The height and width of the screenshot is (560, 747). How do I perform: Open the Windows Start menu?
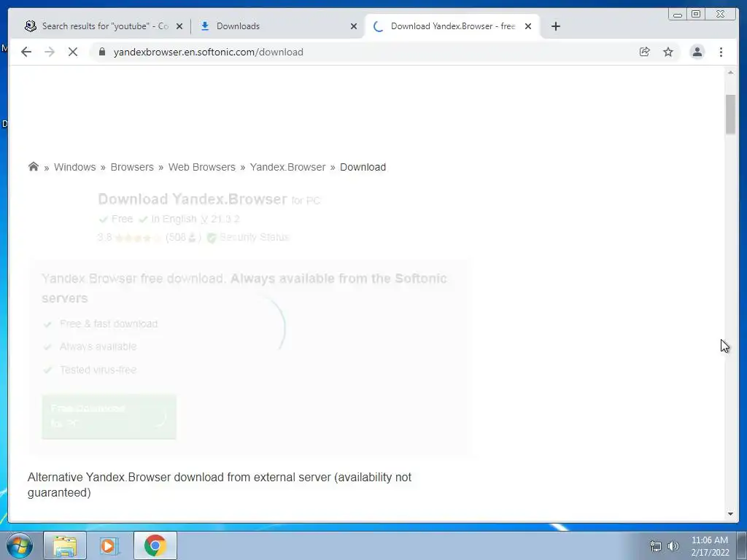click(x=20, y=545)
